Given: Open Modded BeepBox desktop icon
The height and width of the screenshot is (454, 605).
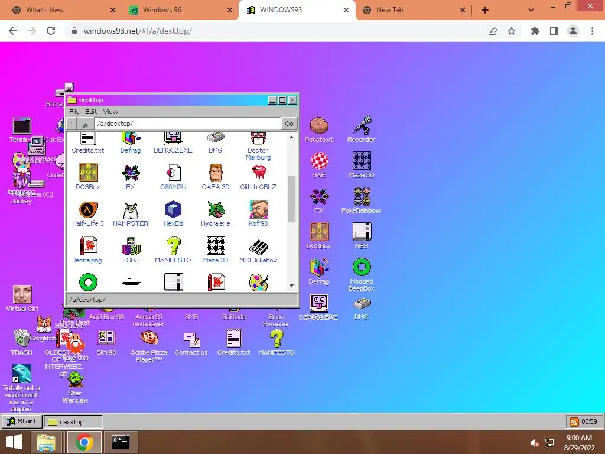Looking at the screenshot, I should point(361,274).
